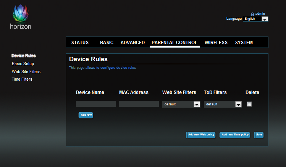Switch to the STATUS tab
The height and width of the screenshot is (167, 286).
[x=80, y=43]
